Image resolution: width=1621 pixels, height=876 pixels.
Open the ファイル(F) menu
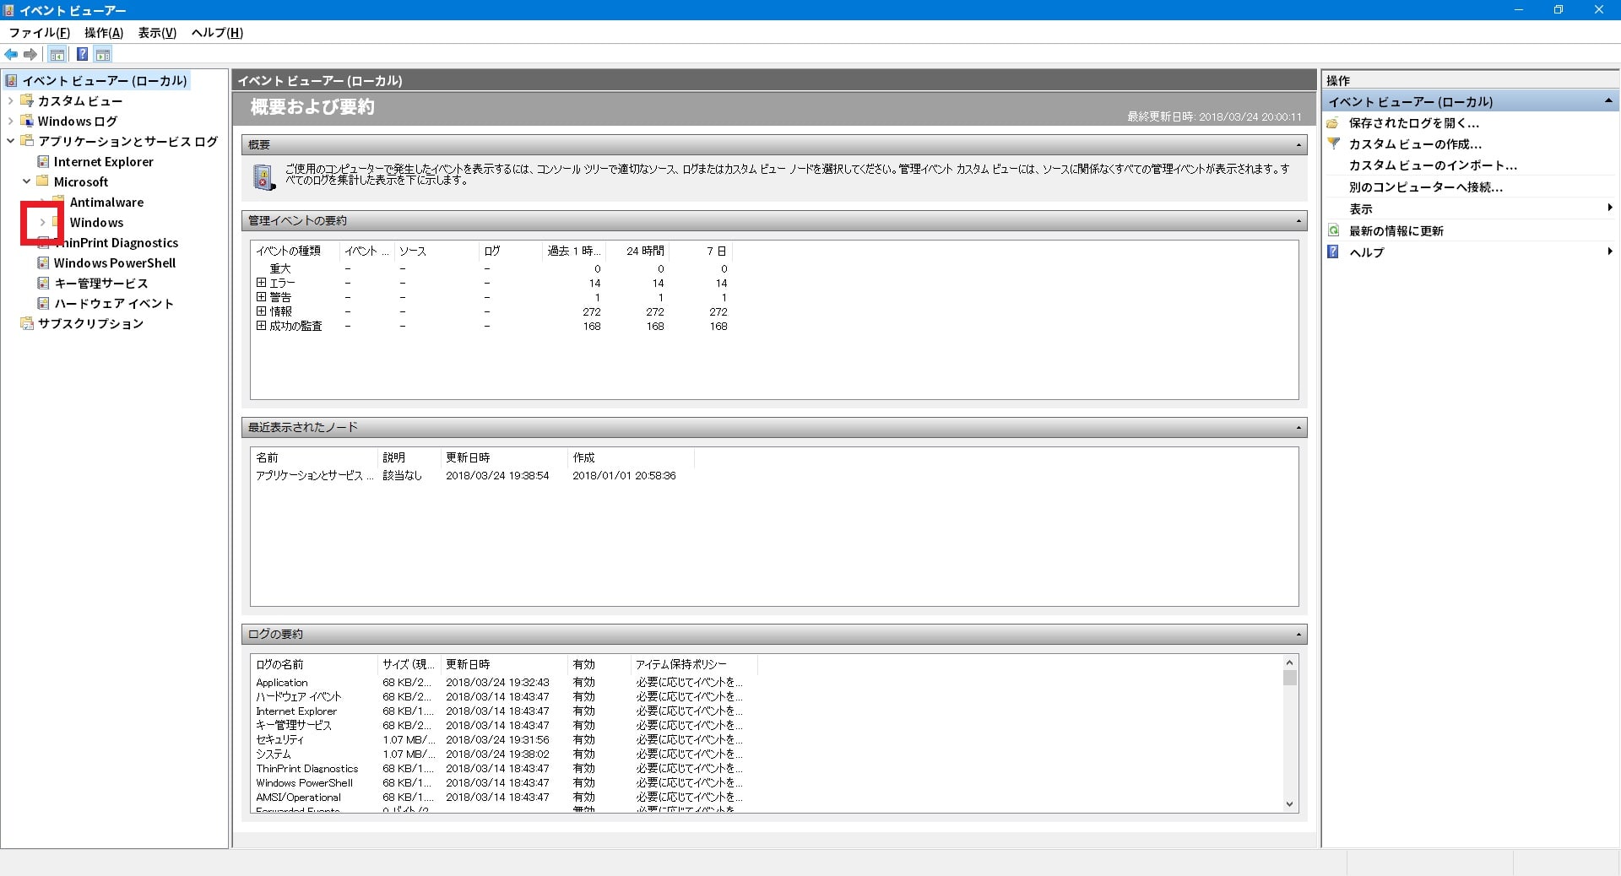39,33
